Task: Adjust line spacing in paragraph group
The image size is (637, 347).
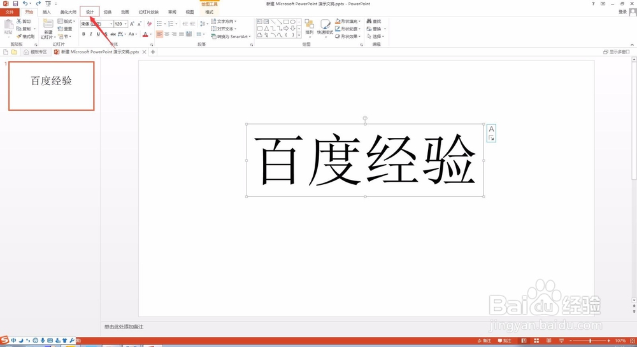Action: pos(203,24)
